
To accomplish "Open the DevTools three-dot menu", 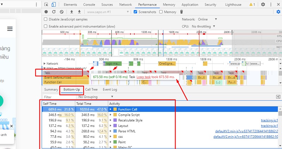I will [x=271, y=5].
